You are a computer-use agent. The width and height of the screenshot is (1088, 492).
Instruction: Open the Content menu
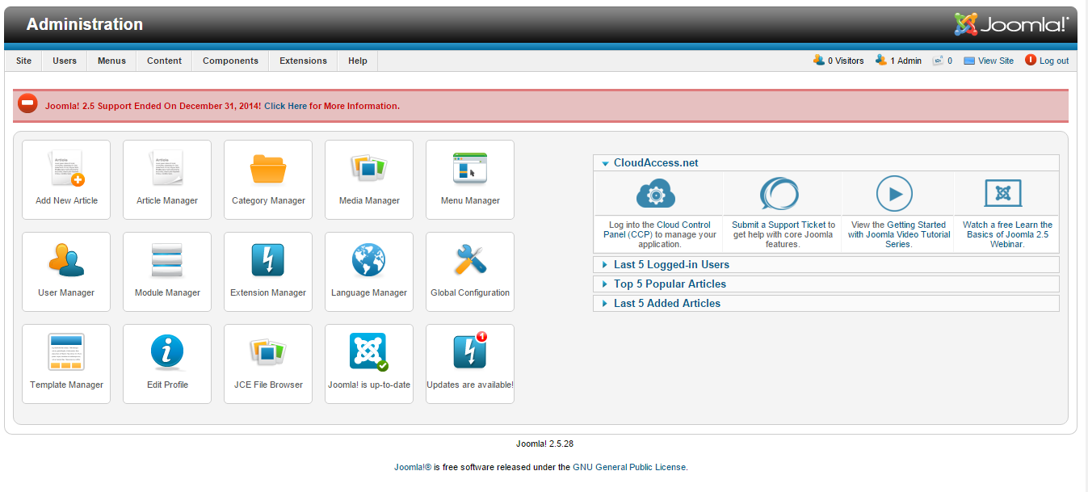[164, 61]
